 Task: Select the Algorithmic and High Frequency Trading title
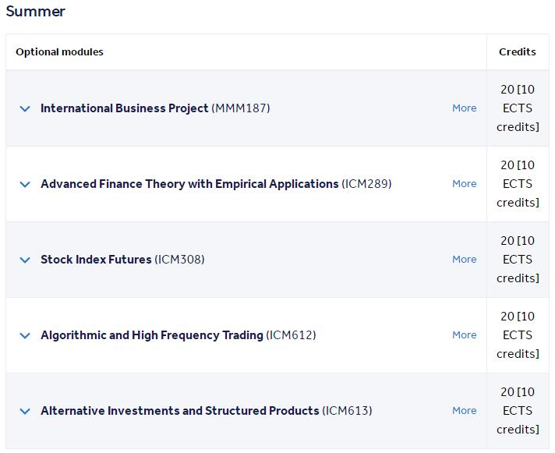click(x=152, y=334)
